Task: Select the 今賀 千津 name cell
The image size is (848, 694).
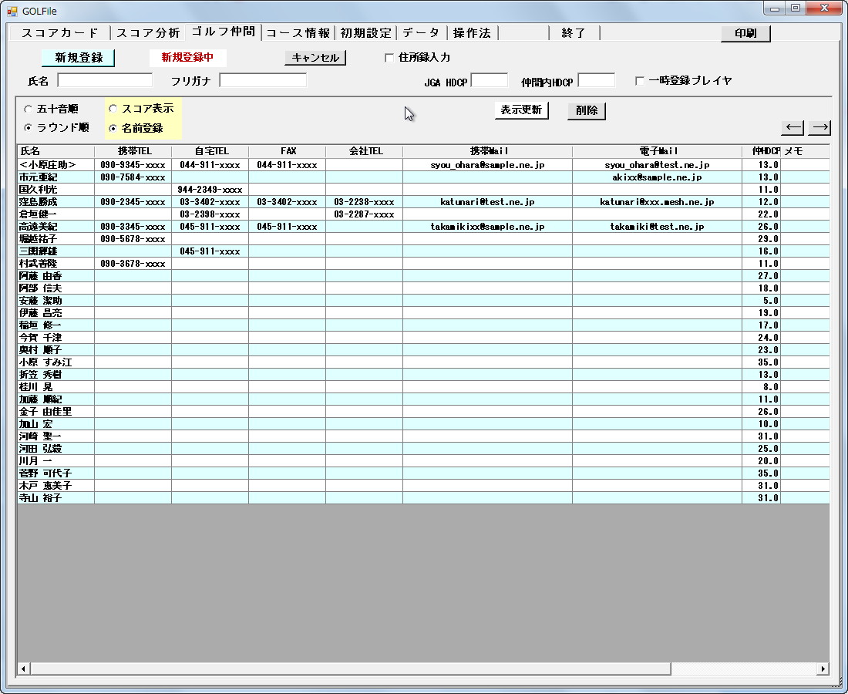Action: click(x=56, y=338)
